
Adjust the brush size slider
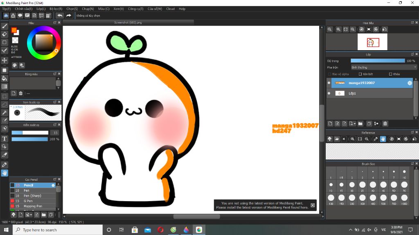[30, 133]
